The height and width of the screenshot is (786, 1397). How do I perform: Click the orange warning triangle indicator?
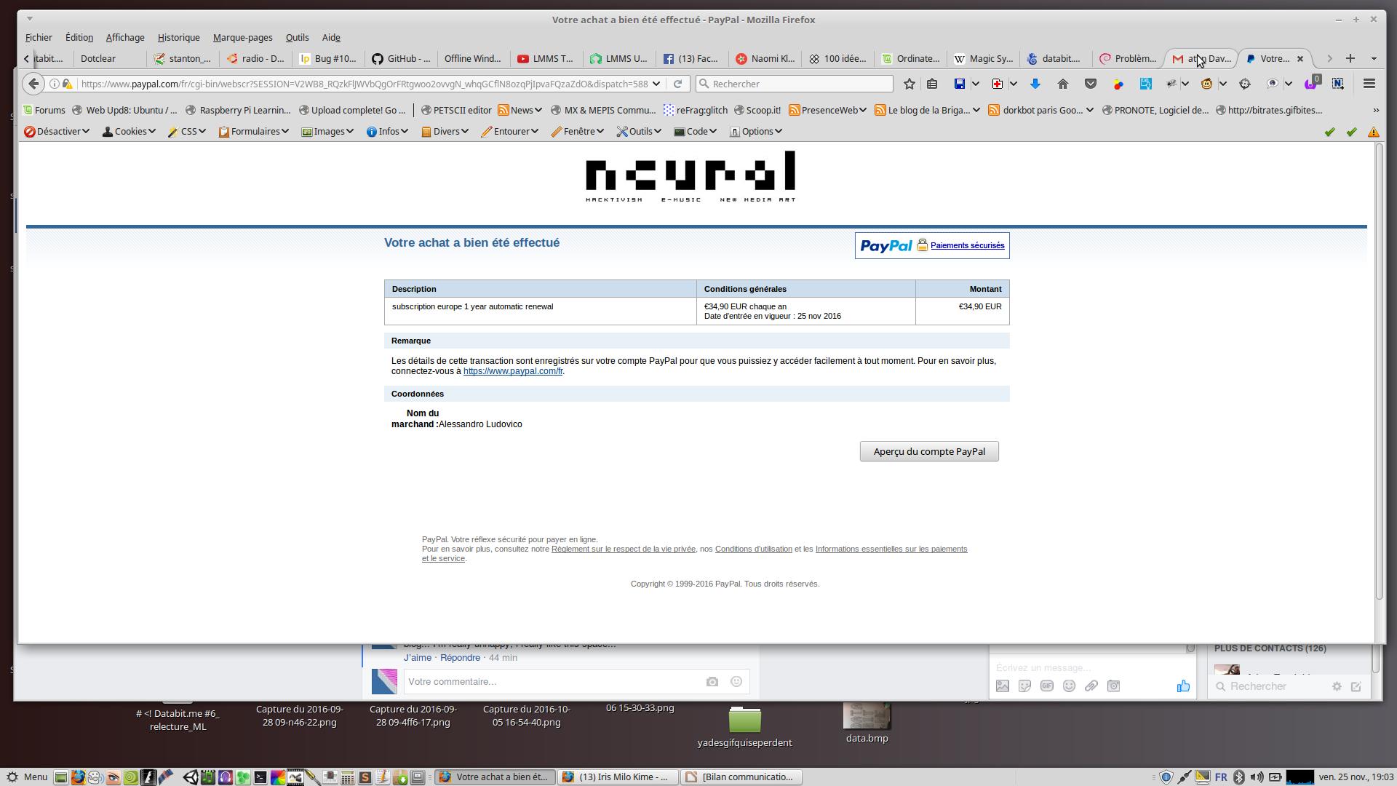[1373, 132]
